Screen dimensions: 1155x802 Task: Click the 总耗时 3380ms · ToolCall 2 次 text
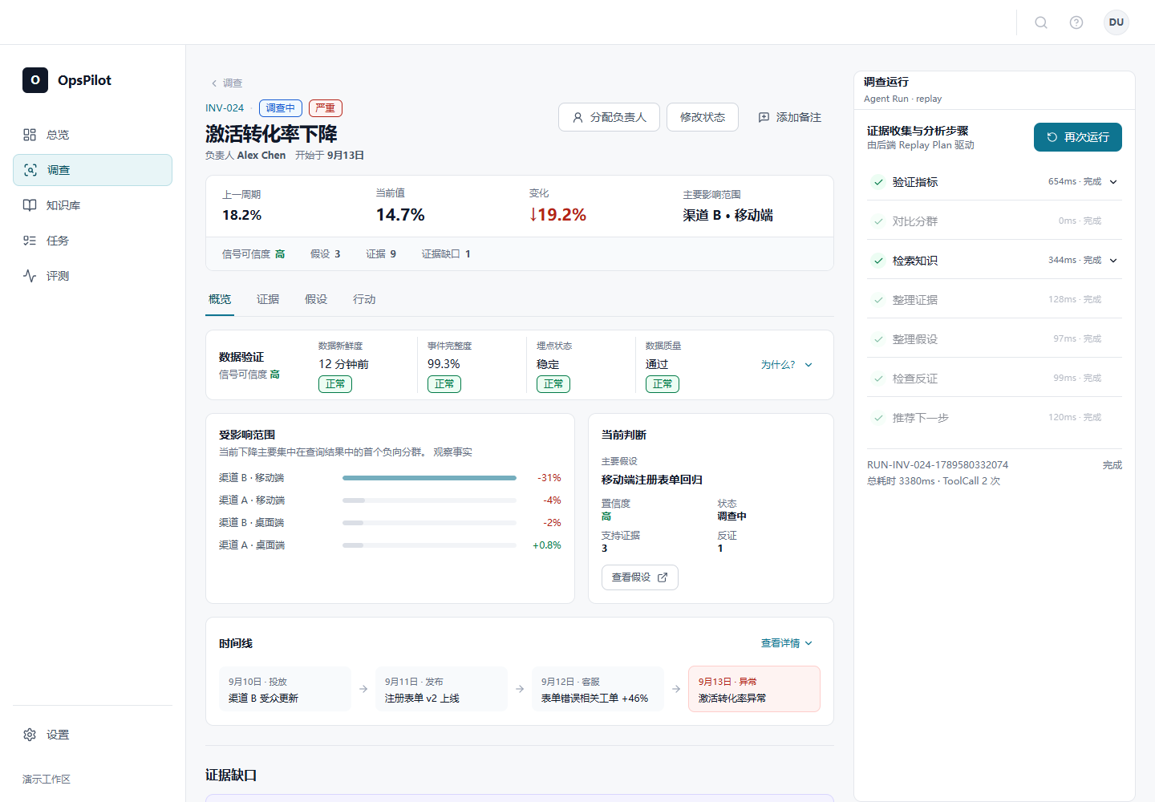[x=934, y=481]
